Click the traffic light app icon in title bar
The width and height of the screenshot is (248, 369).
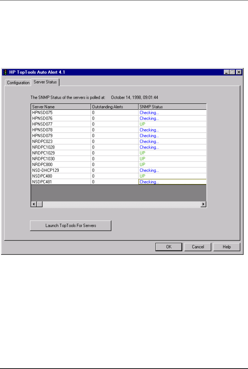(x=5, y=72)
